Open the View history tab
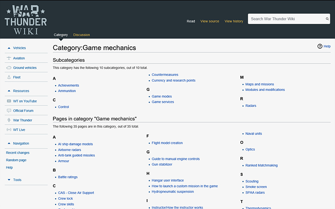This screenshot has width=335, height=209. pyautogui.click(x=234, y=21)
